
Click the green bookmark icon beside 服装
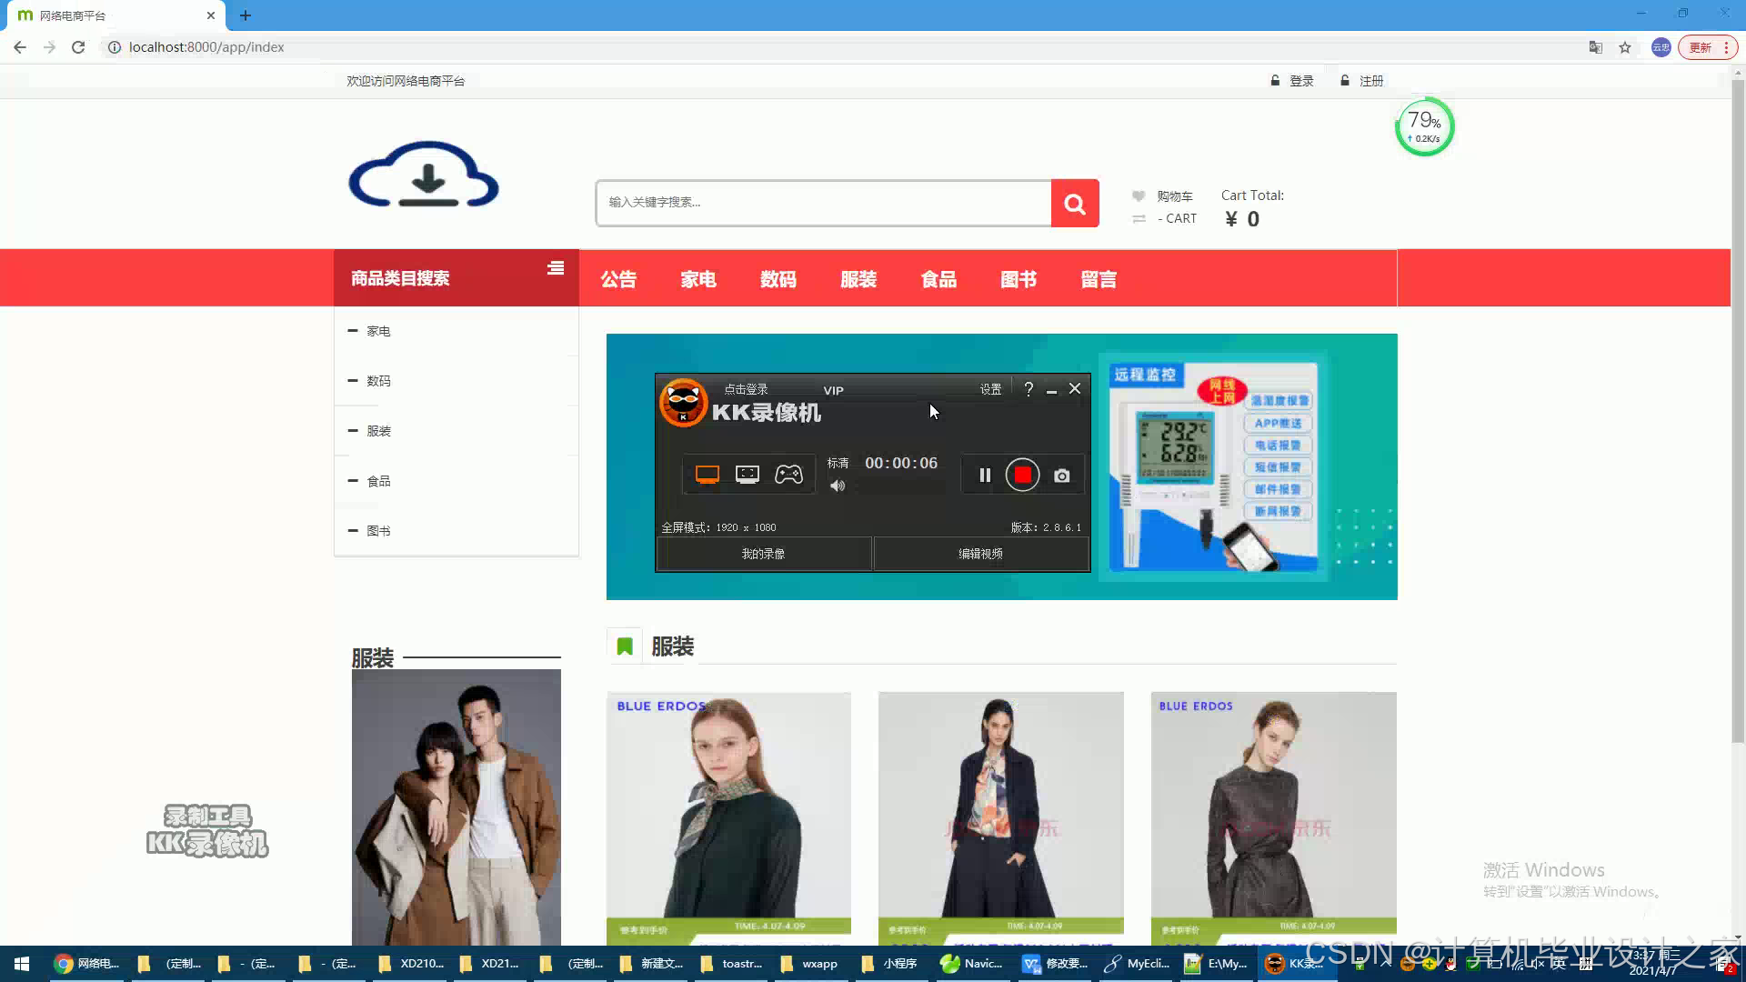coord(625,646)
